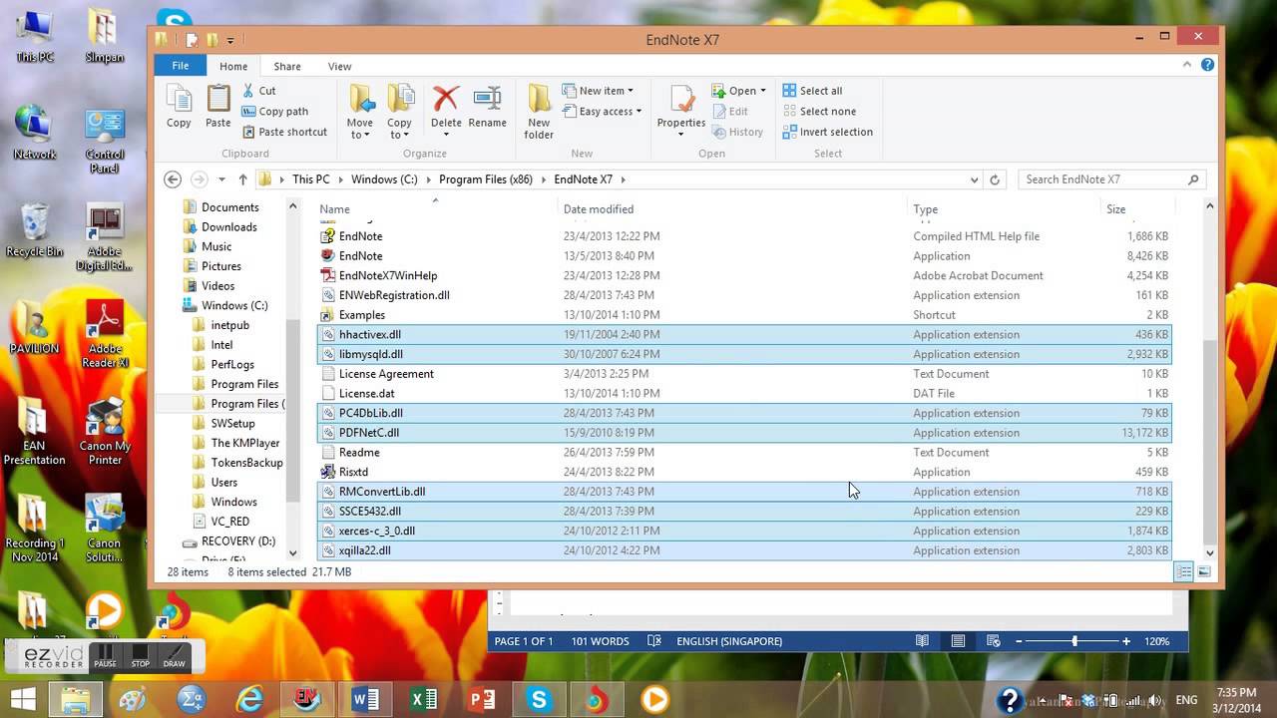1277x718 pixels.
Task: Open Skype from the taskbar
Action: click(x=539, y=699)
